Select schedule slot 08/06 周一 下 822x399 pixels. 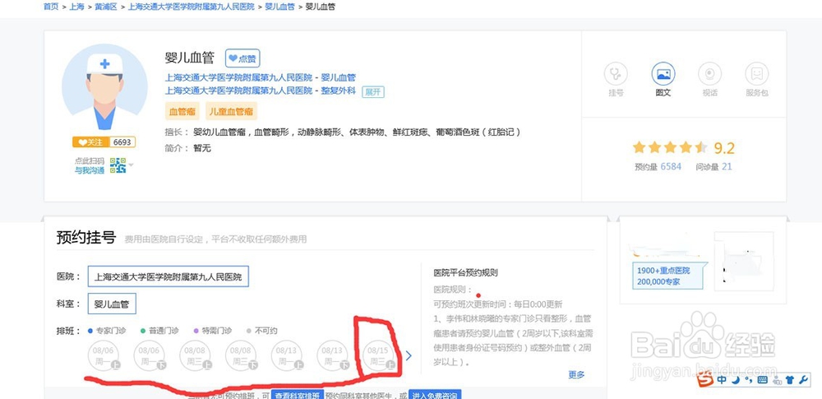[150, 356]
